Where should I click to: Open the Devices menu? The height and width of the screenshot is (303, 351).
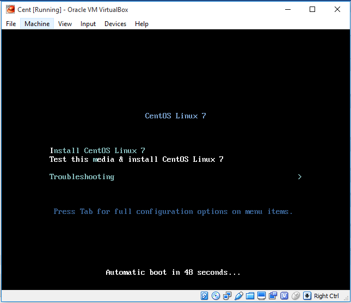coord(115,24)
